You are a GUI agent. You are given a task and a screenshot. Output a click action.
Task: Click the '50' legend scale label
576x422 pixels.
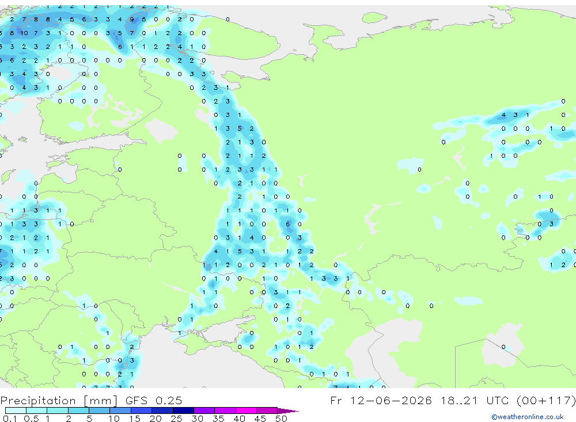281,419
